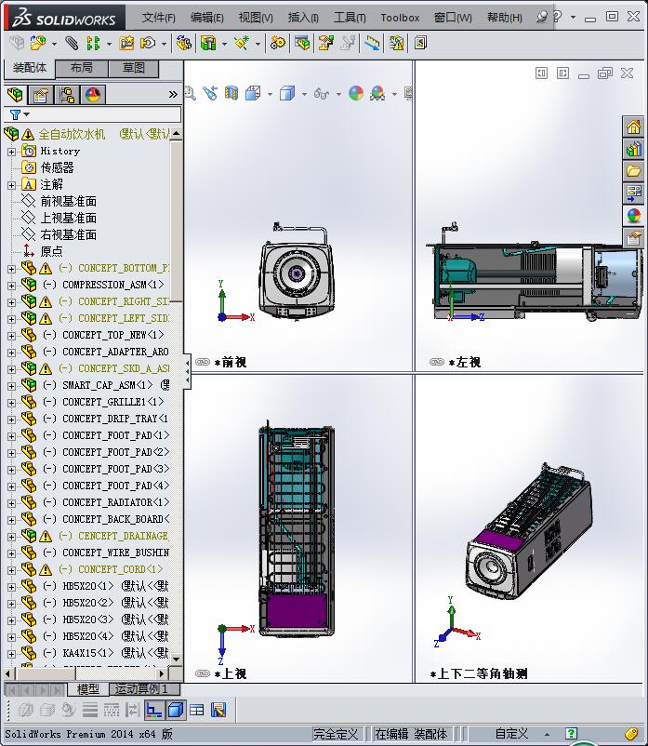
Task: Click the tree horizontal scrollbar right arrow
Action: [162, 673]
